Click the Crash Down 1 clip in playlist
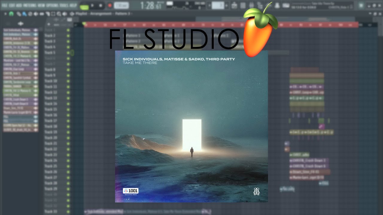The width and height of the screenshot is (383, 215). [309, 161]
